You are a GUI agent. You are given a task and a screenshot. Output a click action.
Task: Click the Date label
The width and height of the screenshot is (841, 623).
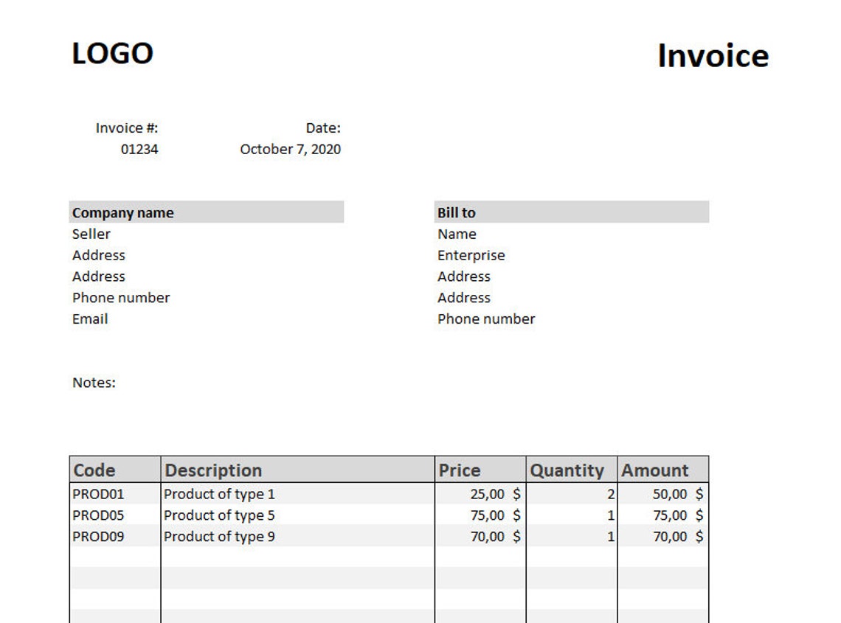pos(323,128)
